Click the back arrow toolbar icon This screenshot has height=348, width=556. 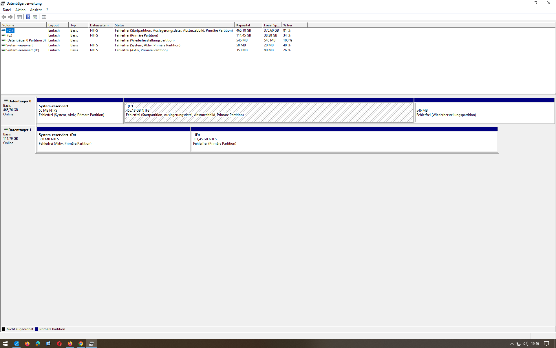(4, 17)
